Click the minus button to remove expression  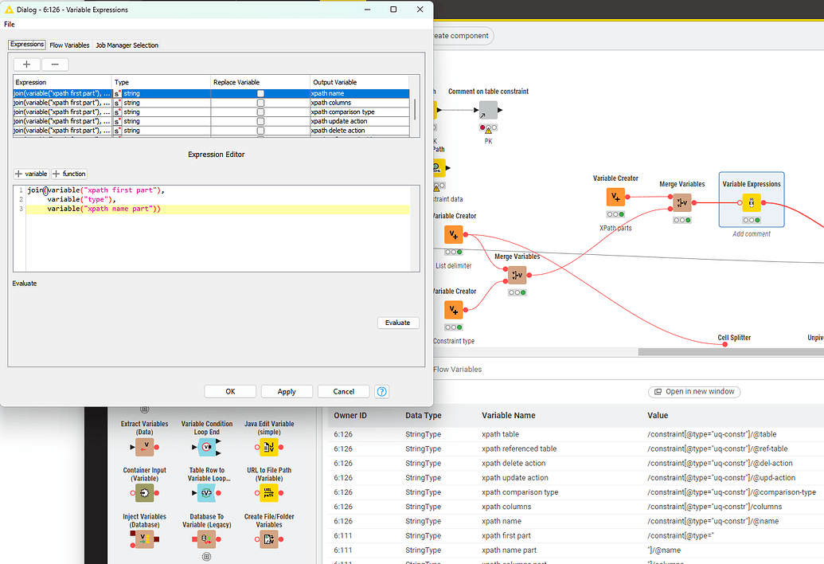tap(55, 64)
